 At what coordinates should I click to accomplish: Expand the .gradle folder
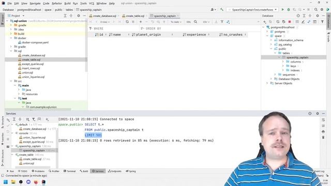click(x=11, y=25)
